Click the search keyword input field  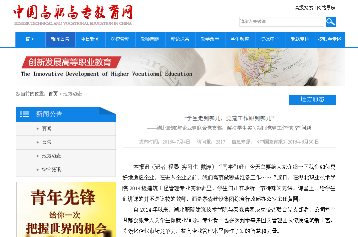[281, 22]
